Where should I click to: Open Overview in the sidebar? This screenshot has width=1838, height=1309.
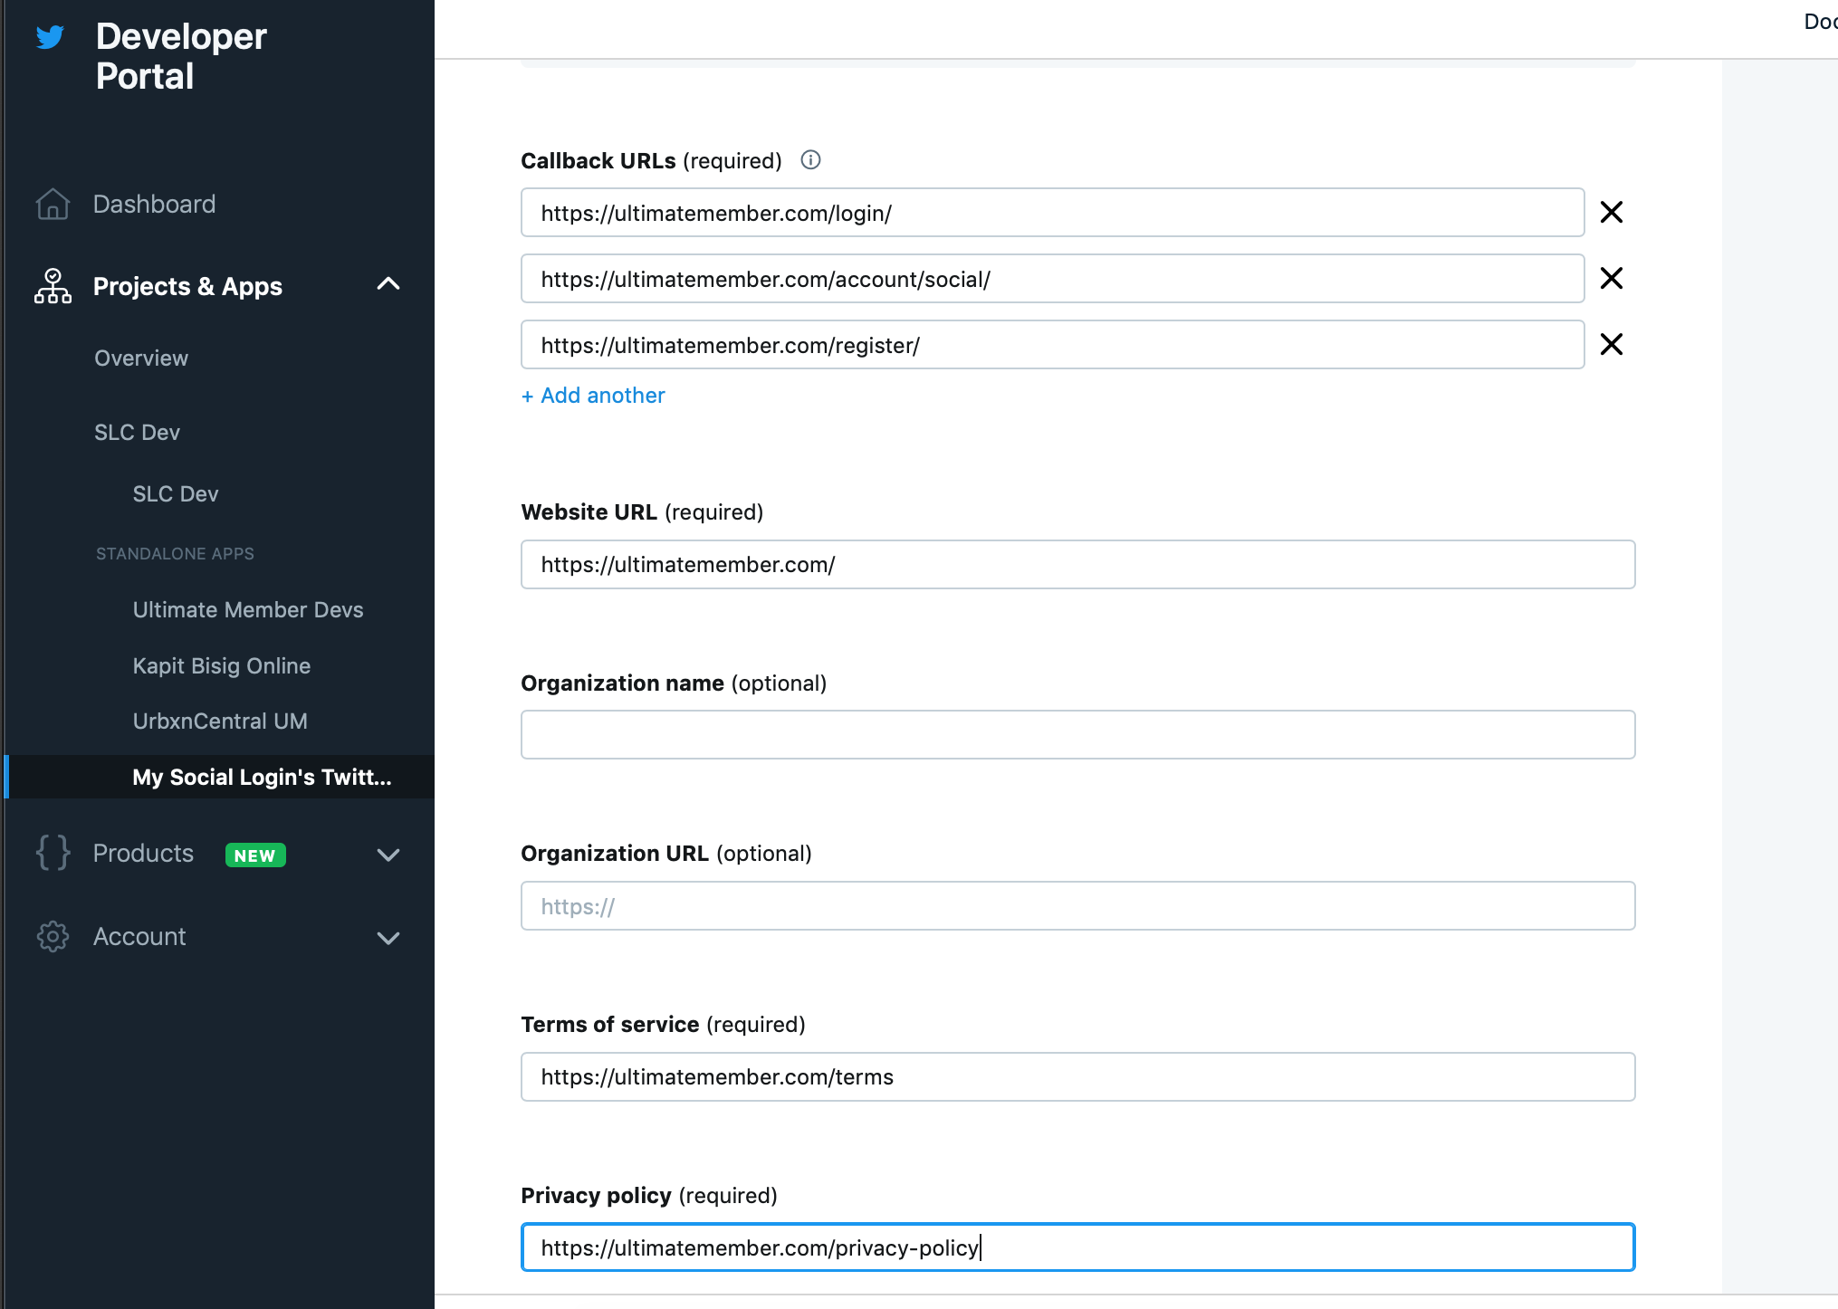[141, 358]
